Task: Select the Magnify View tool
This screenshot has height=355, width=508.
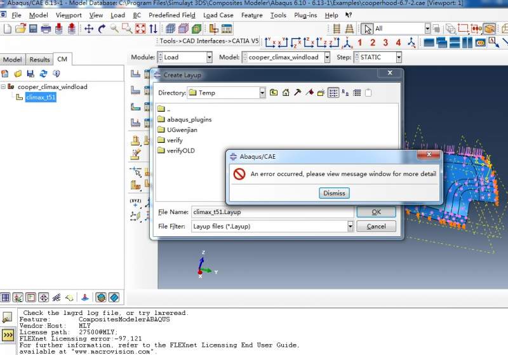Action: pos(114,29)
